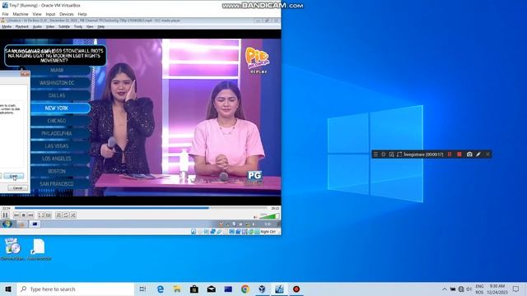
Task: Open Bandicam recorder menu icon
Action: [x=375, y=155]
